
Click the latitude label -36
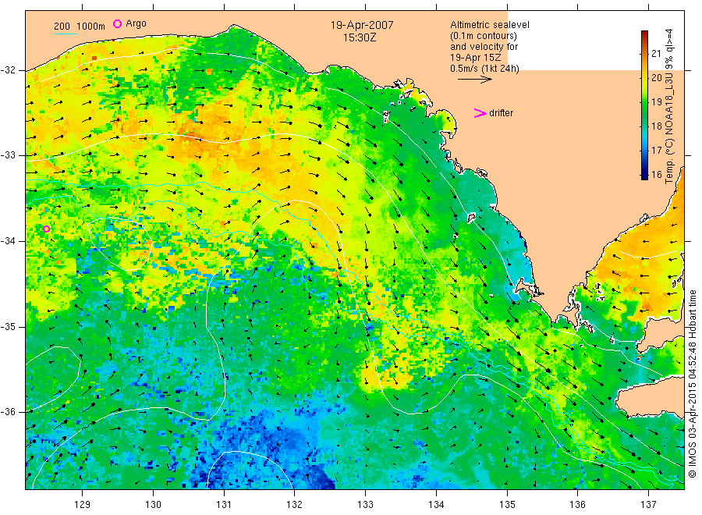coord(8,411)
